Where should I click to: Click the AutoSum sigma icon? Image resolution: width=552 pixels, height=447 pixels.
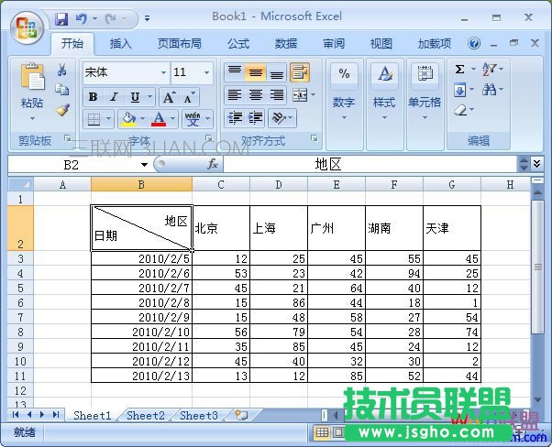[460, 70]
